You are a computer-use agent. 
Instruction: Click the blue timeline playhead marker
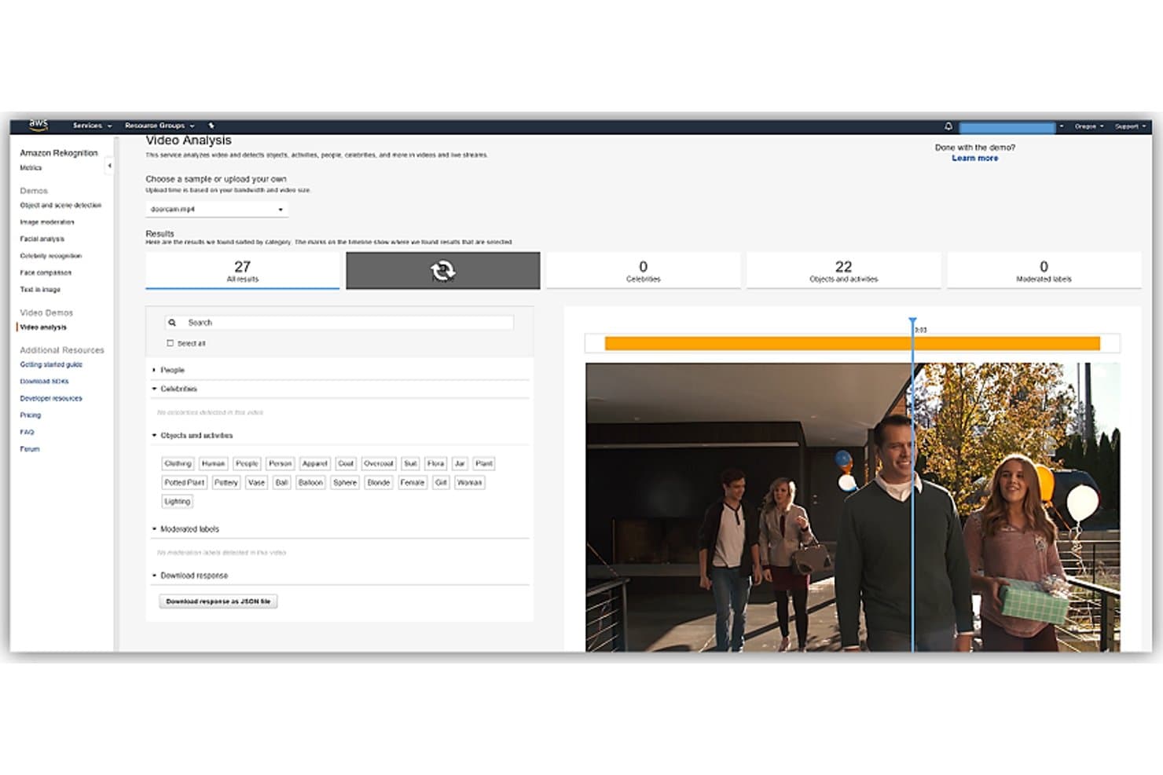[x=912, y=322]
